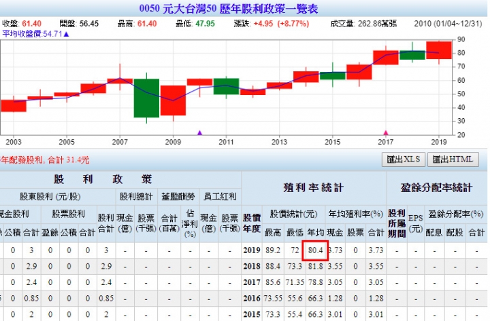Viewport: 490px width, 321px height.
Task: Click the purple triangle marker near 2010
Action: pyautogui.click(x=199, y=133)
